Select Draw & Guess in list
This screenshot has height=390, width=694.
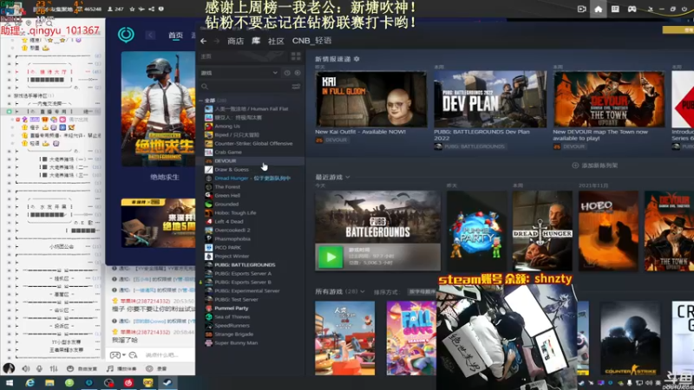[232, 169]
